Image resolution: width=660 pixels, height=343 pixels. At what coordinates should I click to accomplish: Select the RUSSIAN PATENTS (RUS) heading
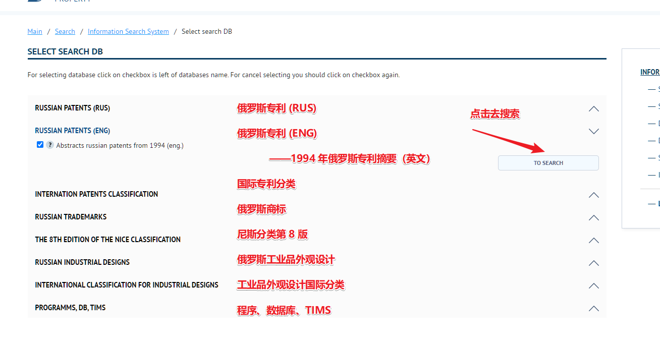pos(72,108)
